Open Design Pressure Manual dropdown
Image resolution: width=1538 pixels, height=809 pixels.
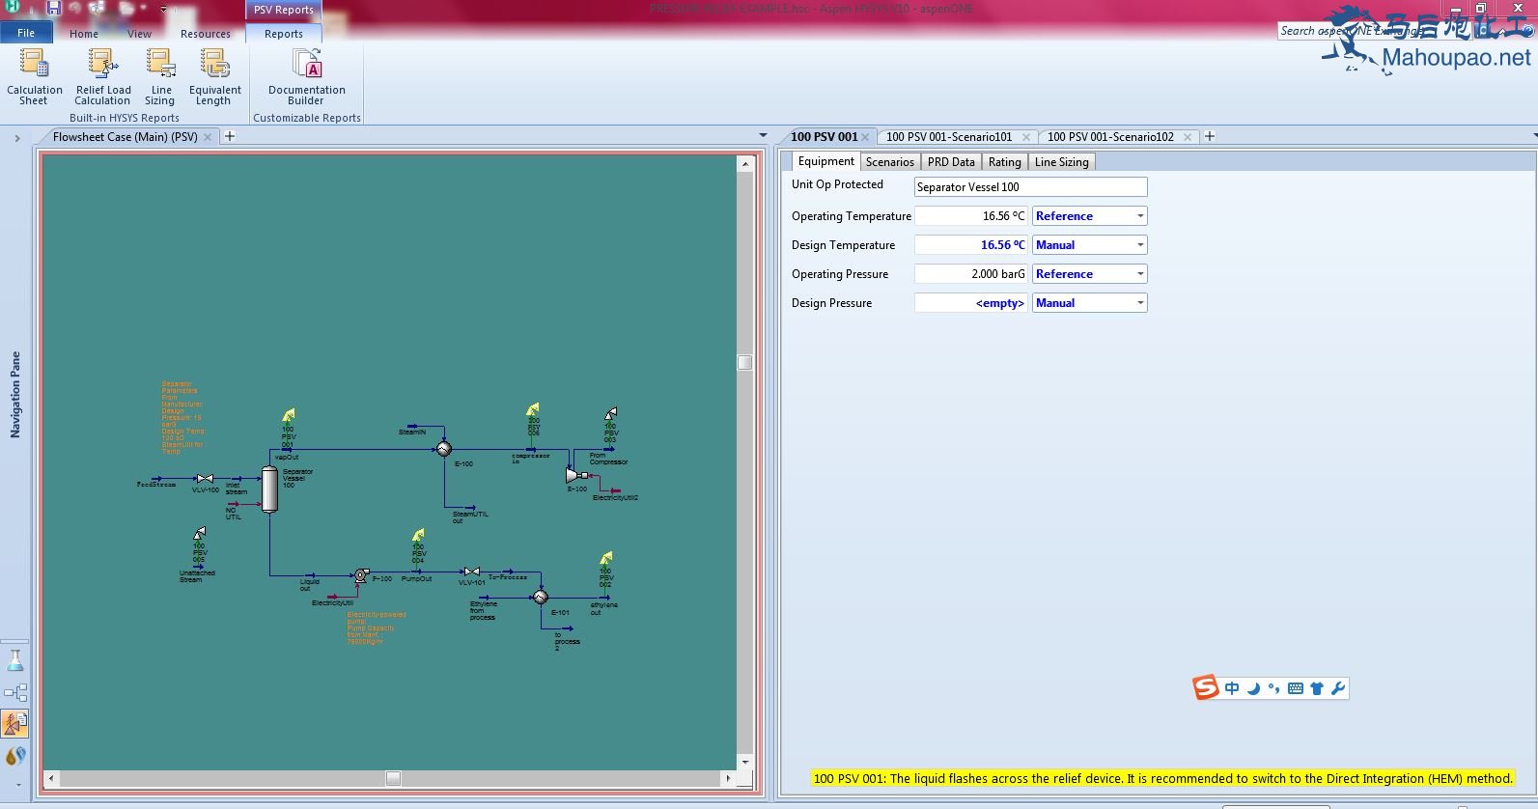point(1089,303)
